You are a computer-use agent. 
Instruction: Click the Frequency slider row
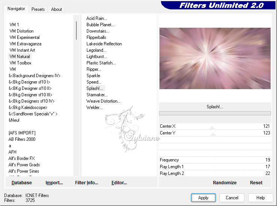click(x=215, y=160)
